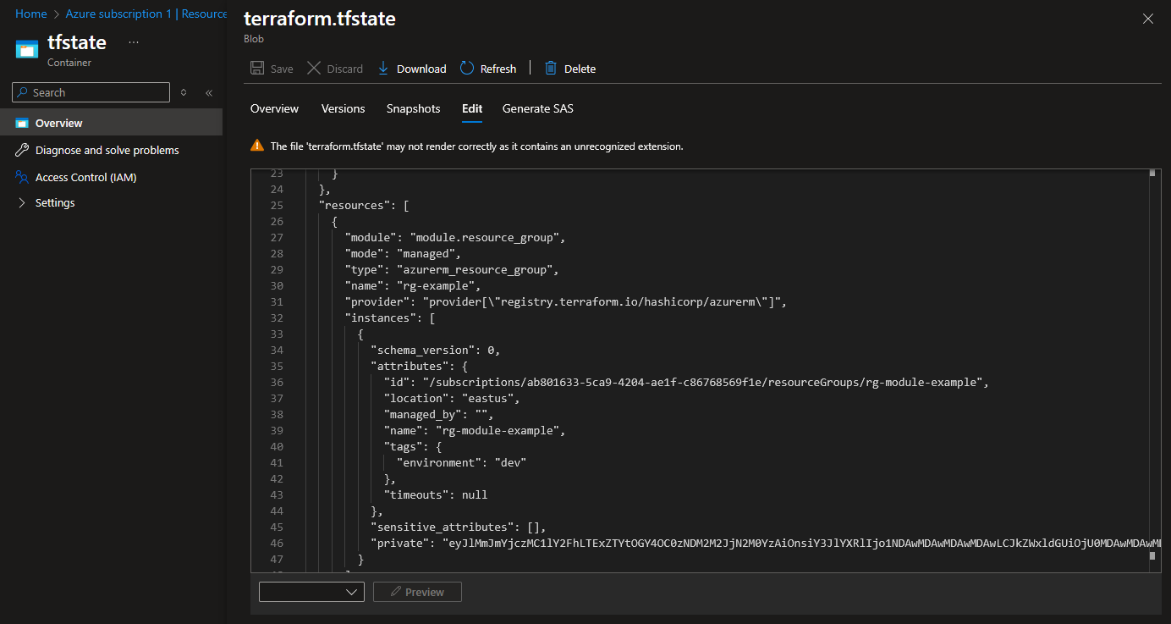Open the Snapshots tab

(414, 108)
